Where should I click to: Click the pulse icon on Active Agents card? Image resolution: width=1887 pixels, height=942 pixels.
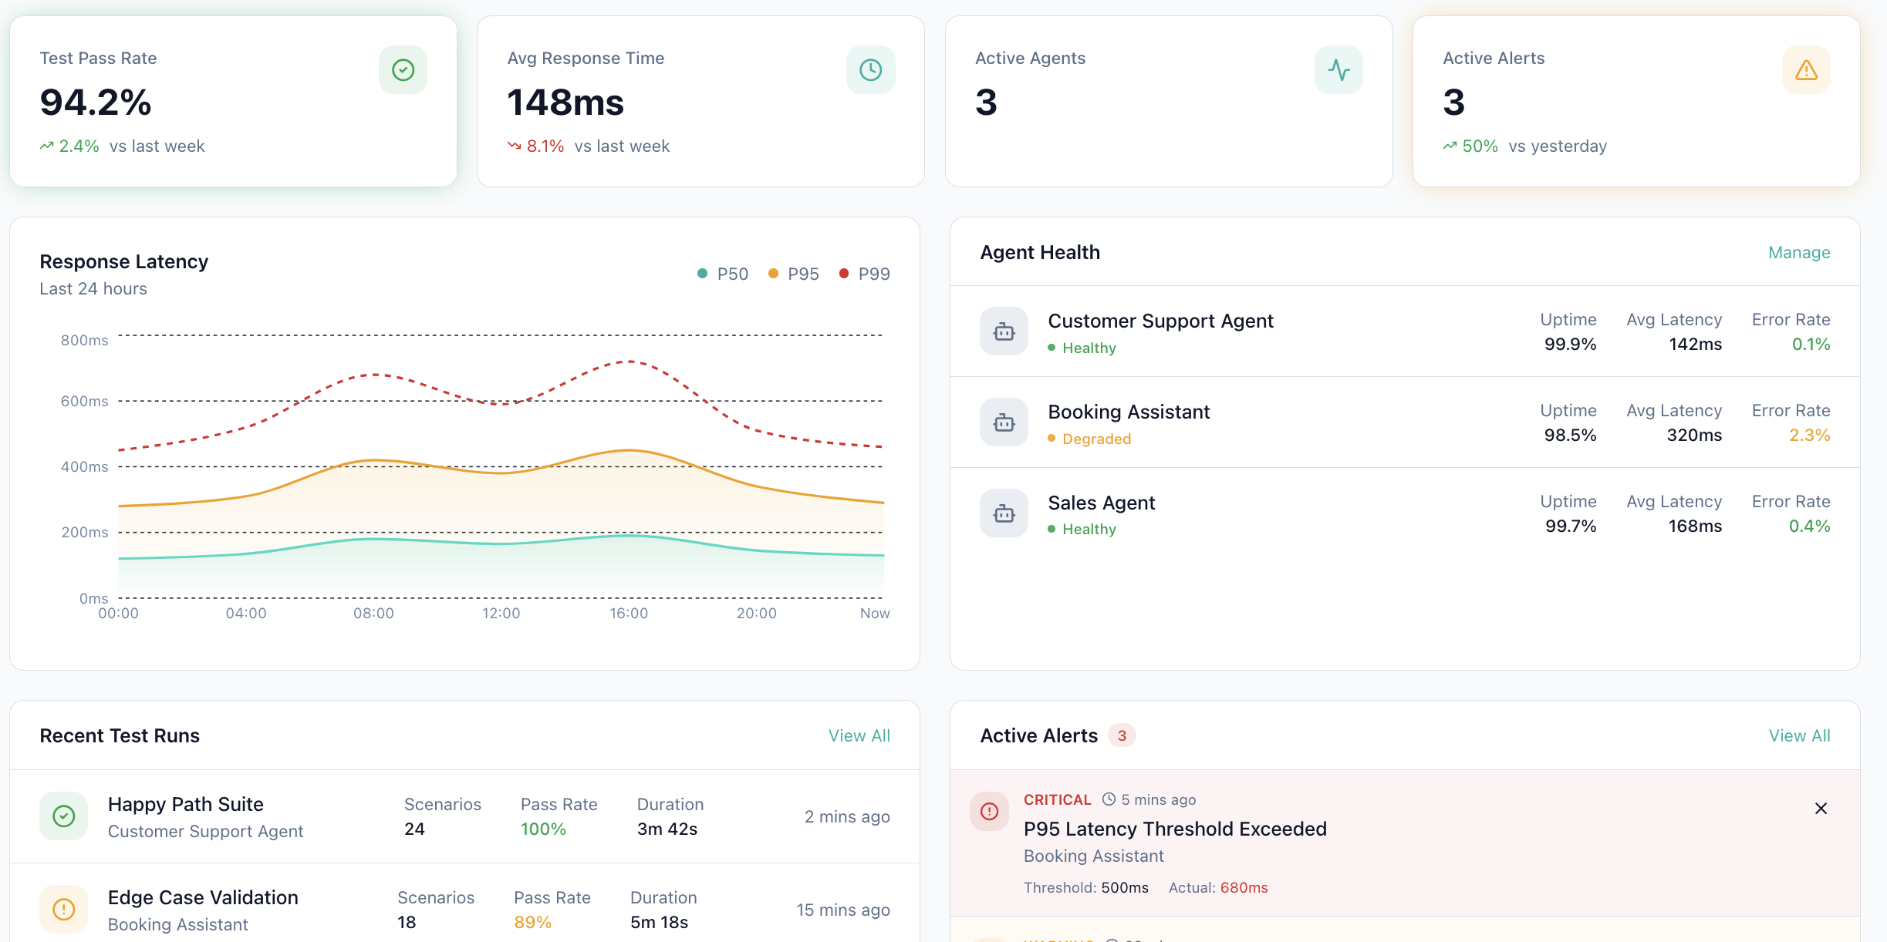click(1338, 69)
